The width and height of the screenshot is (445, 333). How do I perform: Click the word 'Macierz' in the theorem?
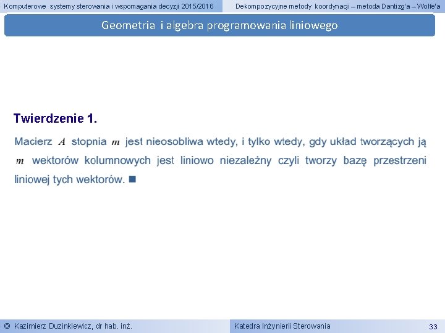pos(33,141)
